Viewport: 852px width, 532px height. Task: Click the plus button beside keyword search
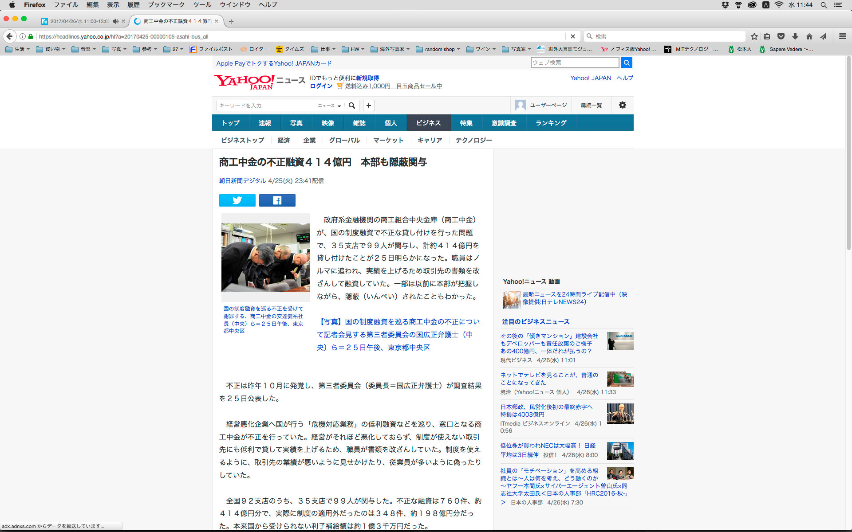click(368, 106)
